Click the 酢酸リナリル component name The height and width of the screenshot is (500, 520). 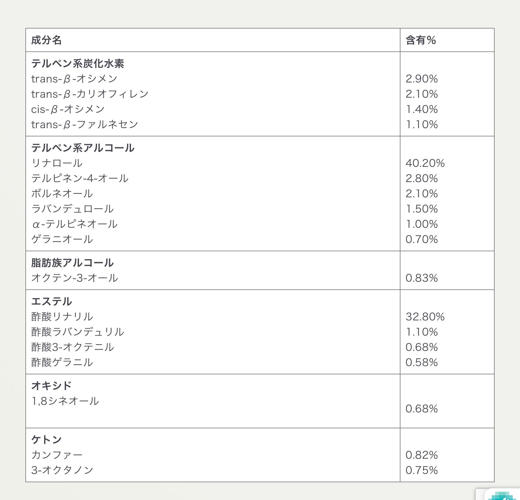point(62,317)
